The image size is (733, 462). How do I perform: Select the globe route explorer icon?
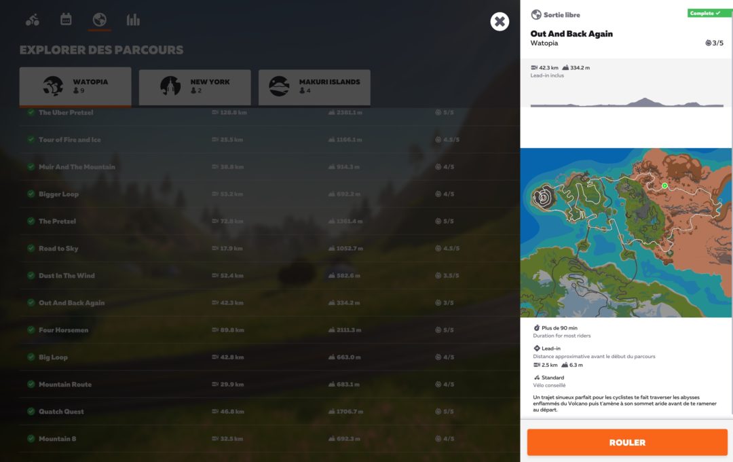click(x=99, y=19)
